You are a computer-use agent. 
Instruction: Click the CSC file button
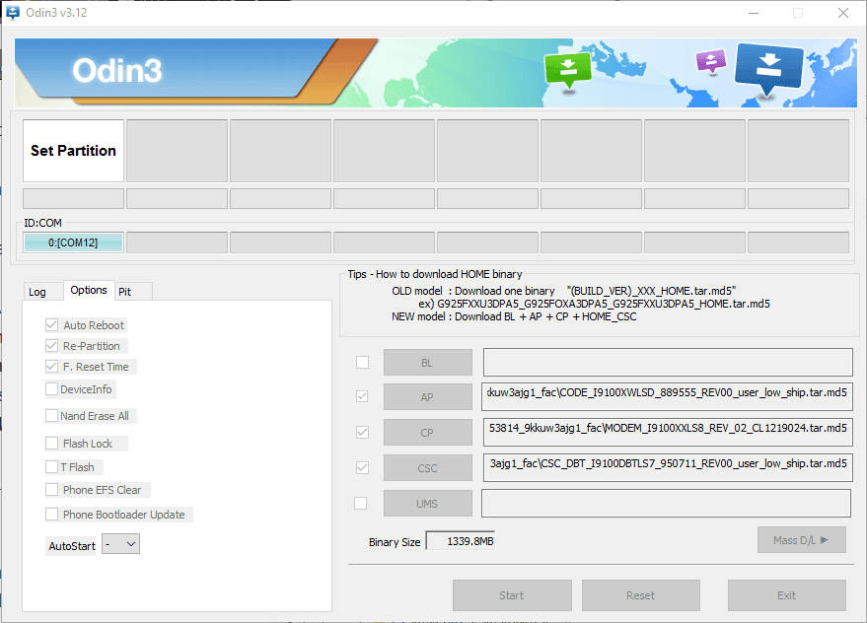(x=428, y=468)
